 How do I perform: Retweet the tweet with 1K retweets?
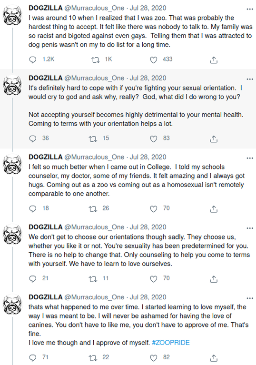(x=95, y=60)
